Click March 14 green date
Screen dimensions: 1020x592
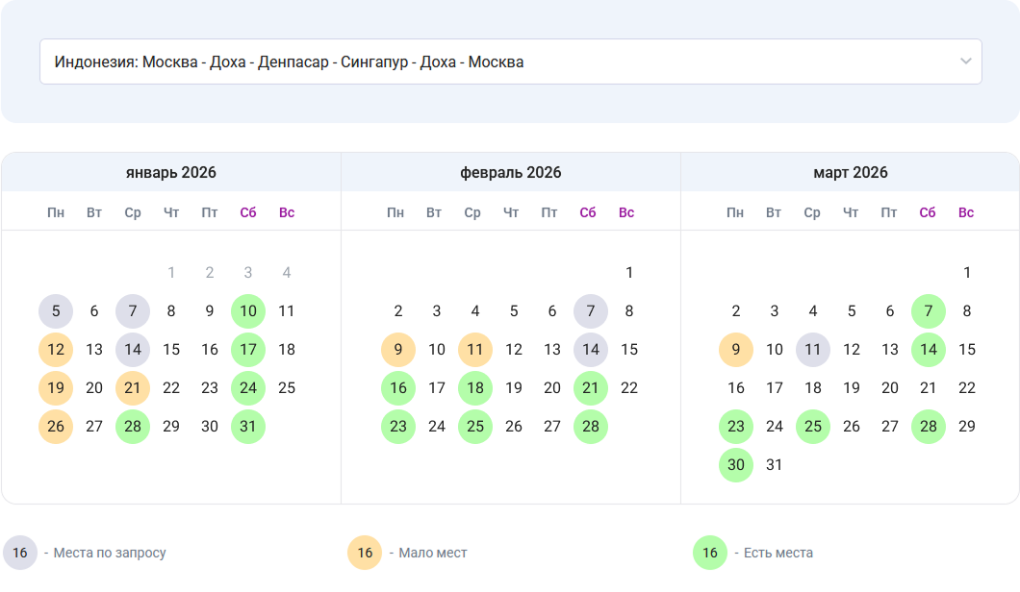point(929,350)
